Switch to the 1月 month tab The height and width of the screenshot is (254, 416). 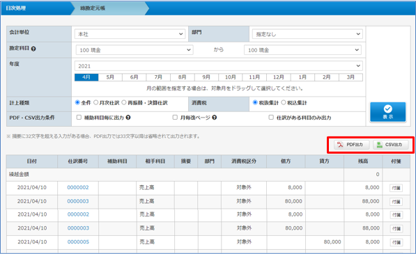pos(302,77)
